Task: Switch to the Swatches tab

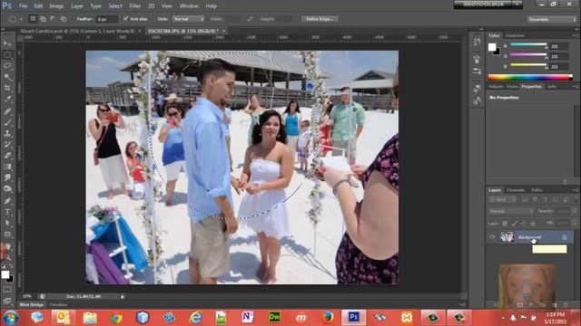Action: 515,35
